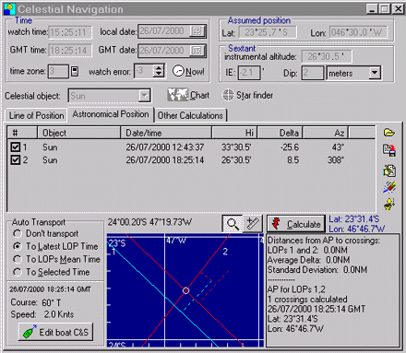406x353 pixels.
Task: Switch to Other Calculations tab
Action: tap(190, 115)
